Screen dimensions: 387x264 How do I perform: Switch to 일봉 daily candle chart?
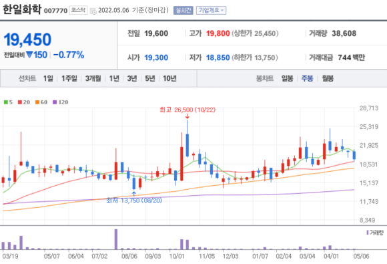coord(288,79)
